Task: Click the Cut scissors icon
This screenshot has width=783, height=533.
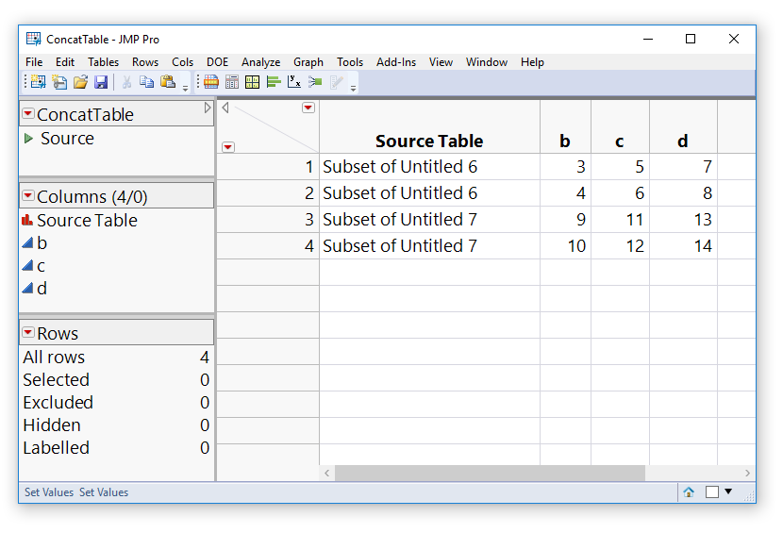Action: click(126, 82)
